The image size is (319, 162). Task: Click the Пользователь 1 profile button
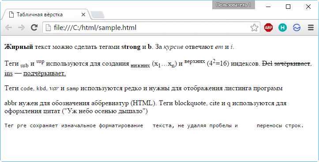tap(233, 5)
